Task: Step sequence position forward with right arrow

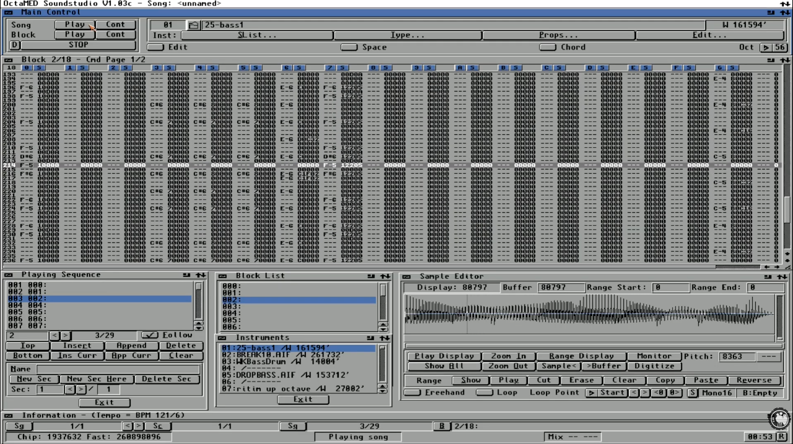Action: (x=66, y=336)
